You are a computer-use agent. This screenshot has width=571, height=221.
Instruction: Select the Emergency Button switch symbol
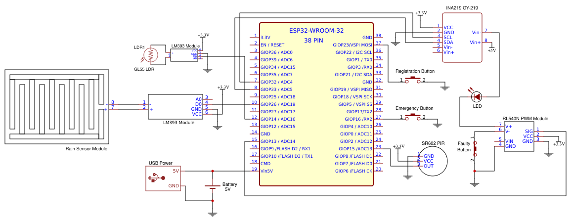pyautogui.click(x=413, y=117)
